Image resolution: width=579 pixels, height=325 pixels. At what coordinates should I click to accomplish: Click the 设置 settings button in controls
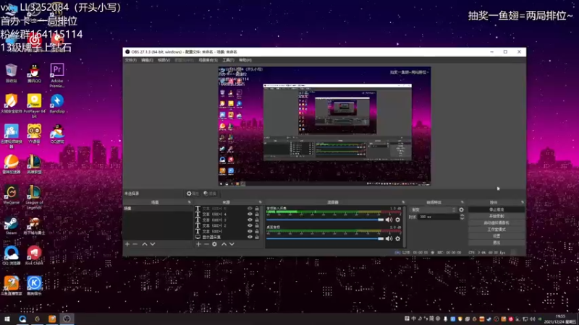(496, 236)
